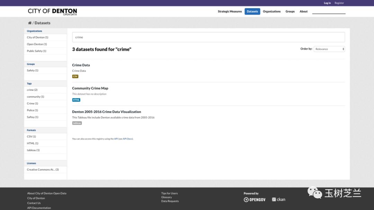The width and height of the screenshot is (374, 210).
Task: Open Tips for Users footer link
Action: point(169,193)
